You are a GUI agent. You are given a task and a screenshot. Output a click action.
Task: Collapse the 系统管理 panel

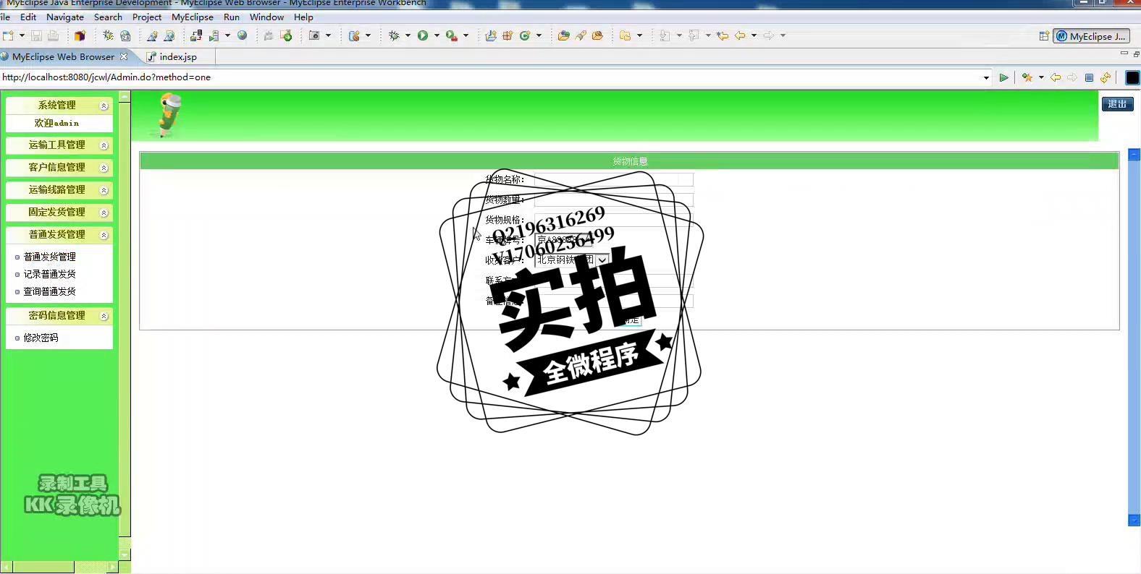pos(104,106)
